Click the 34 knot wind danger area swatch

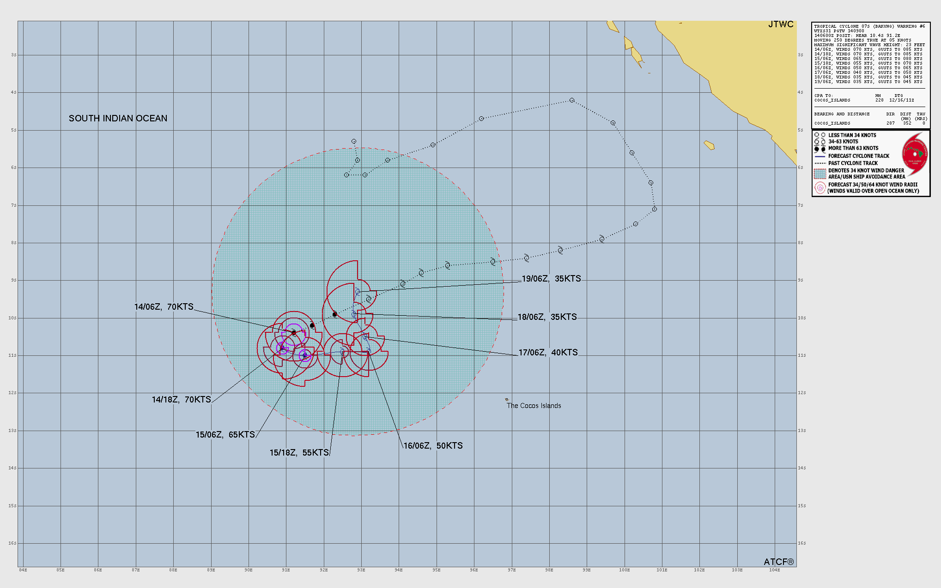tap(820, 174)
